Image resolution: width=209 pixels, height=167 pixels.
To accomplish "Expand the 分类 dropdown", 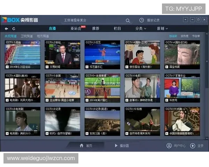I will [x=141, y=29].
